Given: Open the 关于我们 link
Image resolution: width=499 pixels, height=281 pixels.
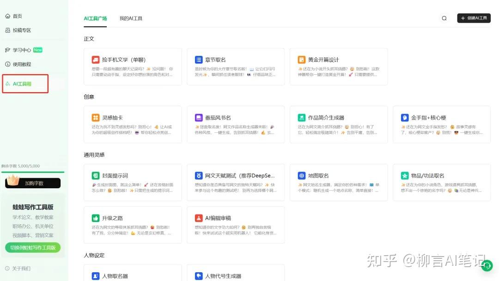Looking at the screenshot, I should 21,268.
